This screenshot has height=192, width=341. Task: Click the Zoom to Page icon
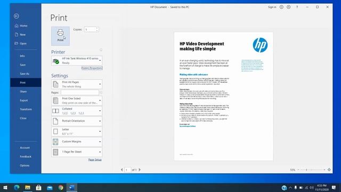click(329, 170)
